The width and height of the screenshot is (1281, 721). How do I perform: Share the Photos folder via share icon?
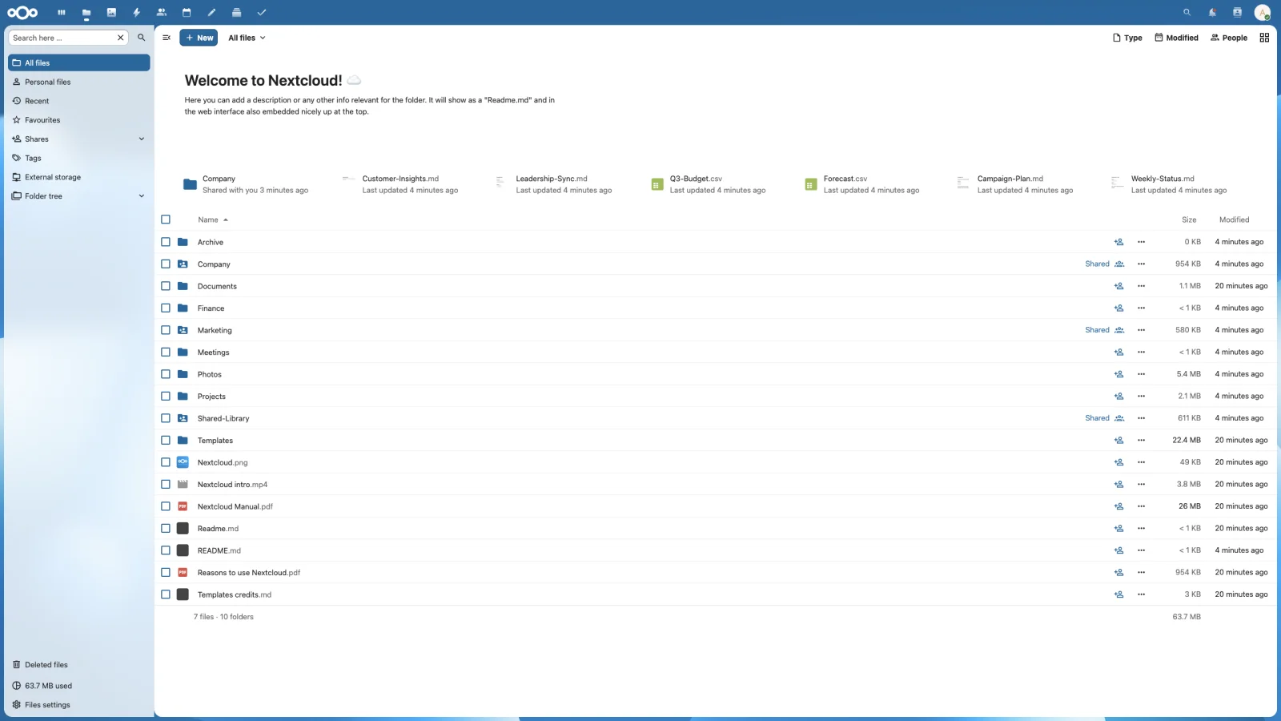[1118, 374]
